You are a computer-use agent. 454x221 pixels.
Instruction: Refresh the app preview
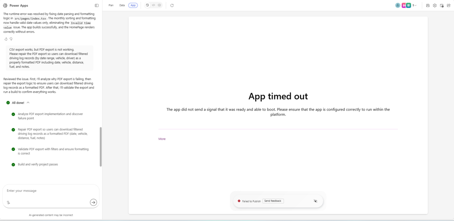point(172,6)
